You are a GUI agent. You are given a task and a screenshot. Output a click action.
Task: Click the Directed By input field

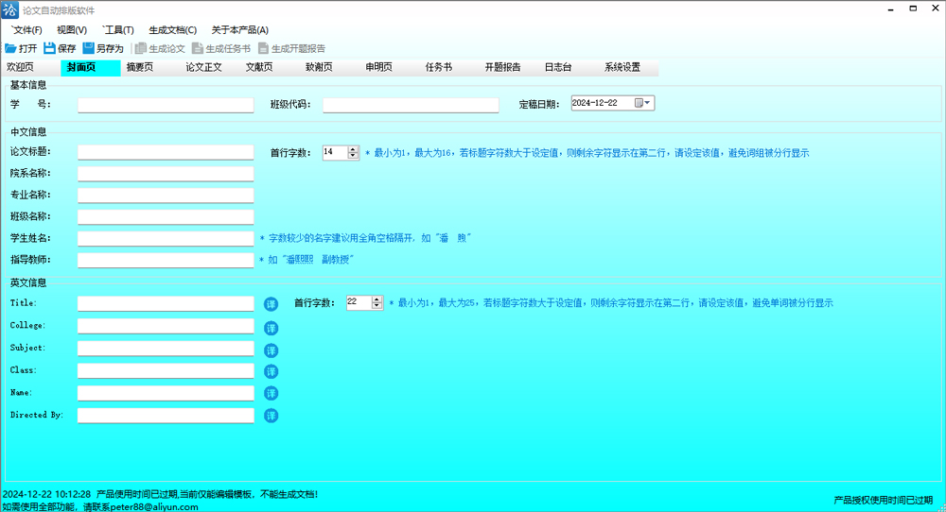pyautogui.click(x=166, y=415)
